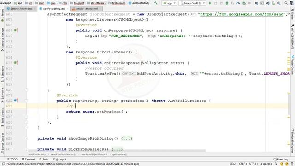Image resolution: width=295 pixels, height=166 pixels.
Task: Click the red-gray Stop icon in toolbar
Action: click(x=249, y=3)
